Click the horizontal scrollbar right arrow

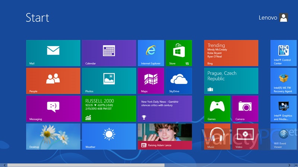(x=289, y=165)
